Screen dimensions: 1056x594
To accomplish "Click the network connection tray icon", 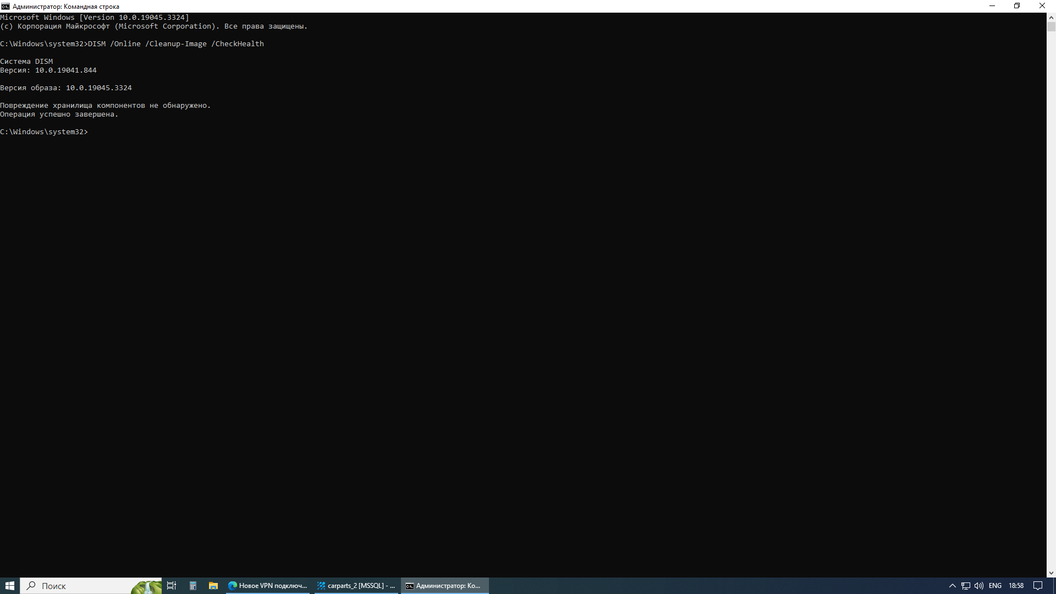I will pos(966,586).
